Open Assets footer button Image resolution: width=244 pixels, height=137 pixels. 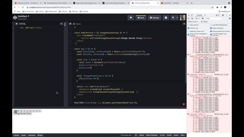tap(24, 135)
